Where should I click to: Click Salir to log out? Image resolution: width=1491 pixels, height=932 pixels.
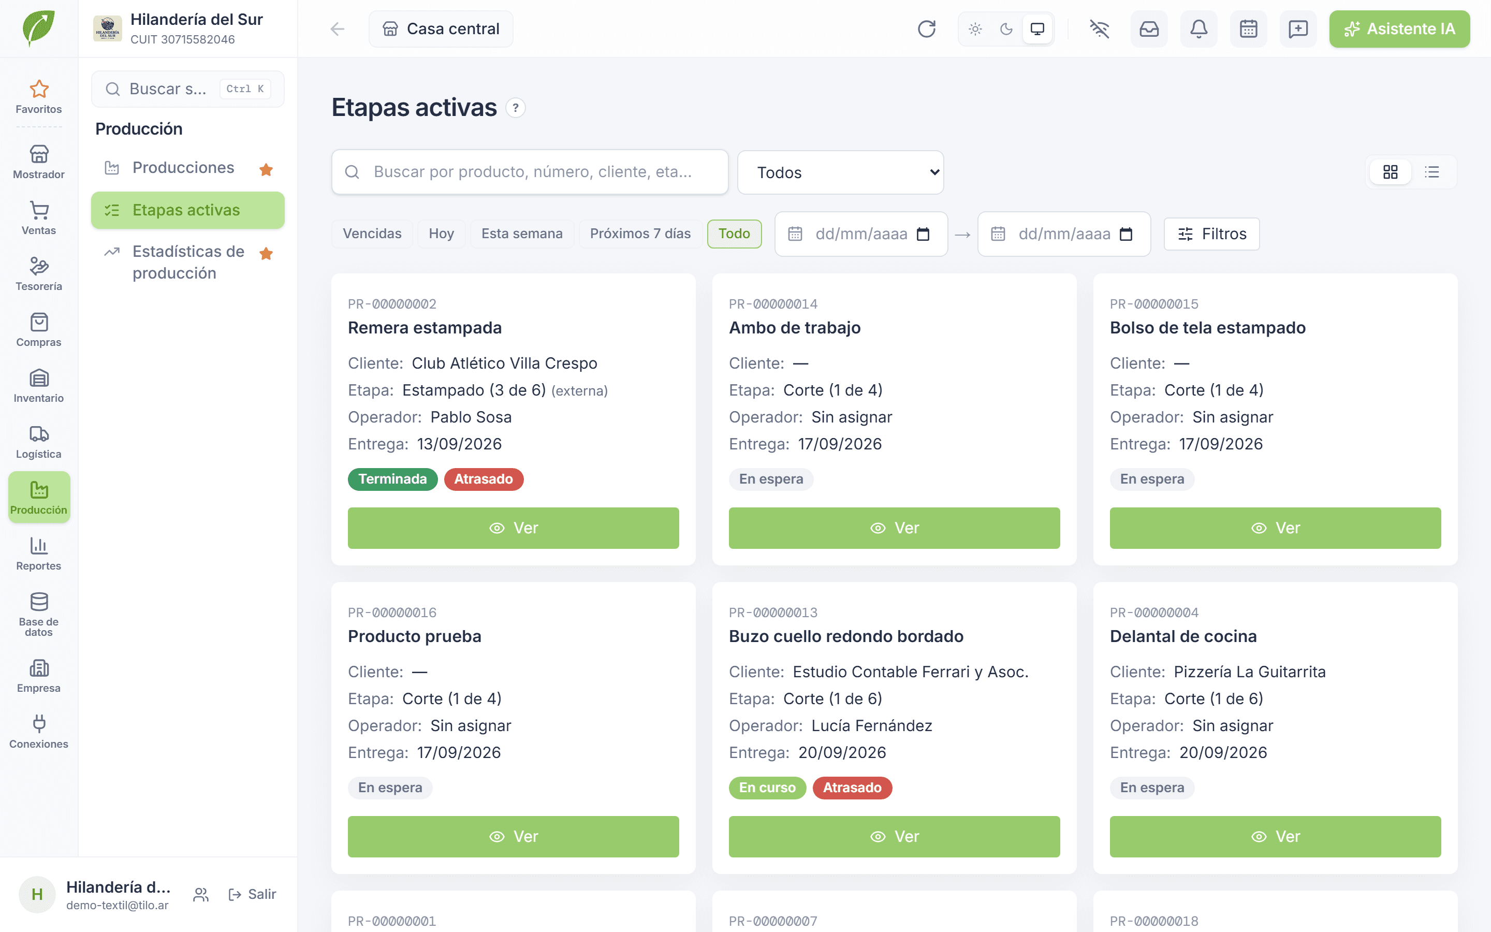(253, 894)
